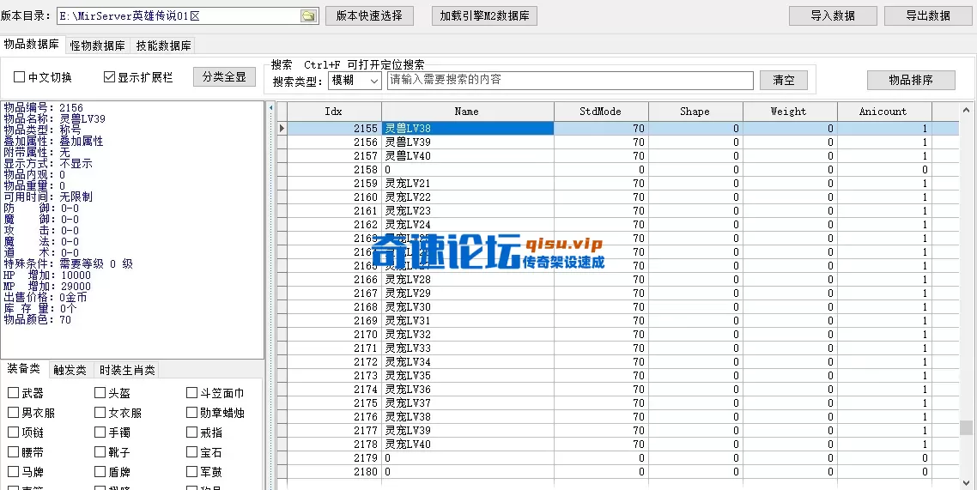Select the Idx cell 2158
The height and width of the screenshot is (490, 977).
[334, 169]
